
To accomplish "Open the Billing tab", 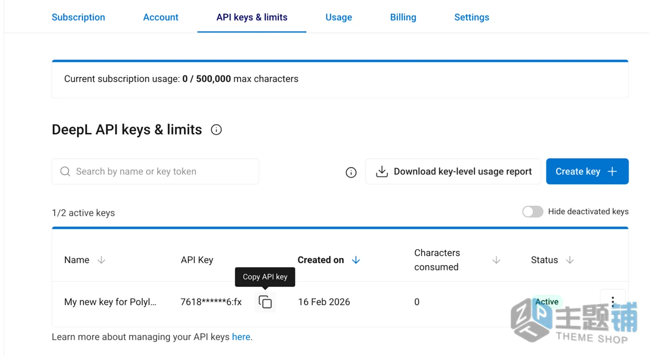I will (403, 17).
